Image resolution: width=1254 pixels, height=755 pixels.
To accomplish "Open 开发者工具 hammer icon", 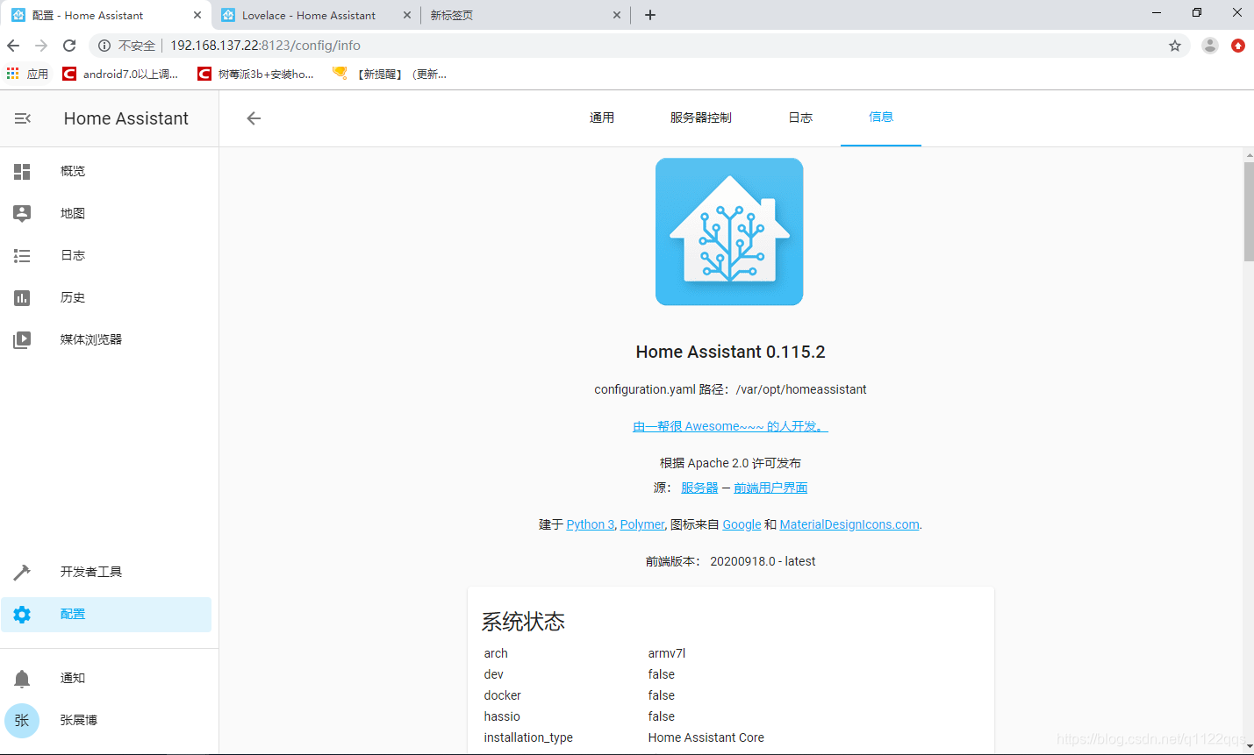I will (22, 572).
